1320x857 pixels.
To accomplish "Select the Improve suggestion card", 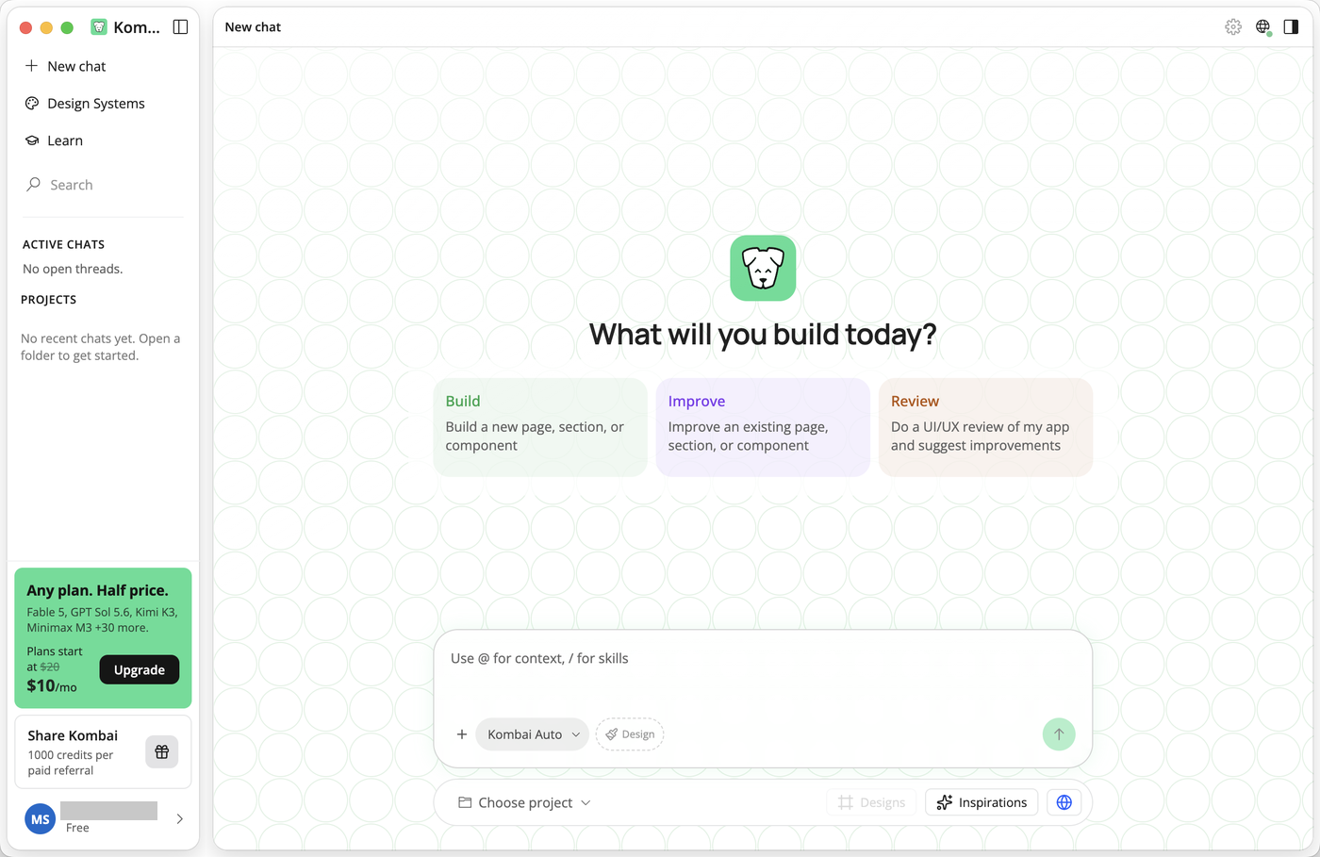I will pos(763,427).
